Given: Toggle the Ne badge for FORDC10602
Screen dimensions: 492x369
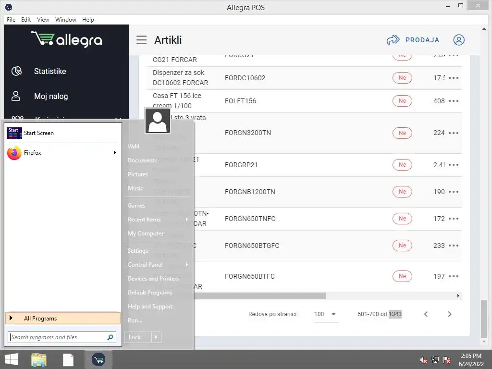Looking at the screenshot, I should [402, 78].
